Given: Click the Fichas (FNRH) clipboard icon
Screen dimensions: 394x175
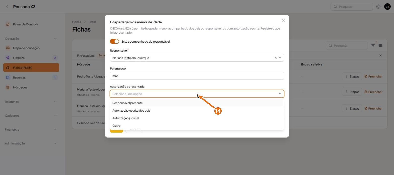Looking at the screenshot, I should tap(8, 68).
